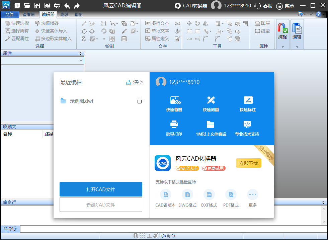Select the Ellipse drawing tool
The height and width of the screenshot is (240, 328).
point(92,31)
